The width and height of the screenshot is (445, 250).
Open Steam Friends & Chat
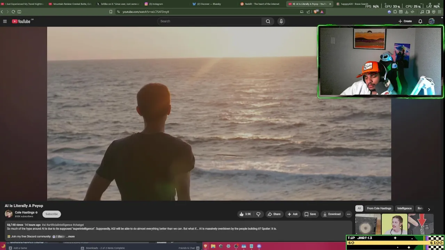coord(189,248)
